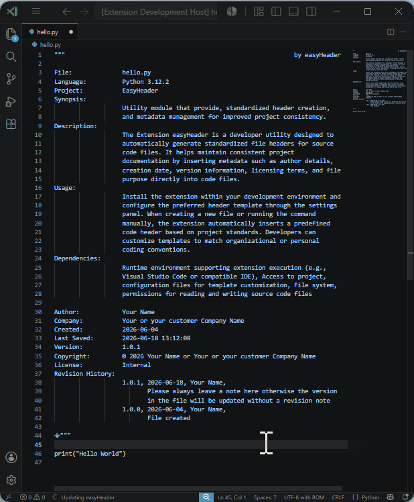This screenshot has width=414, height=502.
Task: Click the Company value on line 31
Action: click(x=183, y=321)
